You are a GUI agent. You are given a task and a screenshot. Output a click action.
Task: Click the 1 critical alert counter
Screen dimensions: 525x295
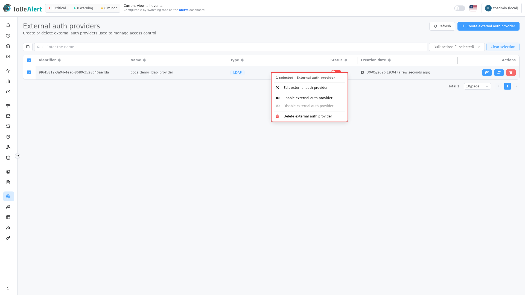(x=57, y=8)
